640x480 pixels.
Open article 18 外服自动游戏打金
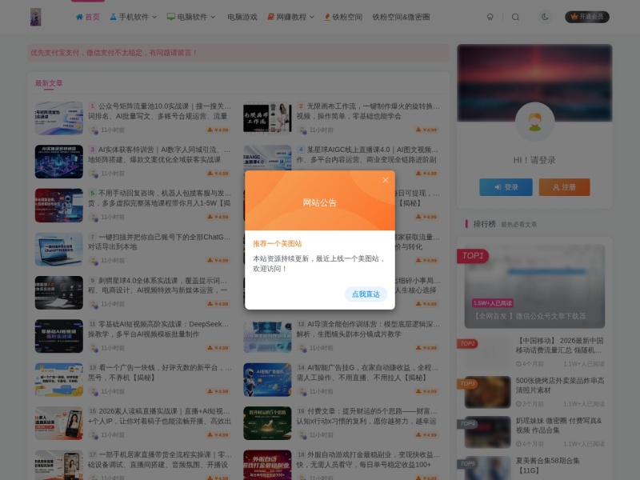(368, 459)
